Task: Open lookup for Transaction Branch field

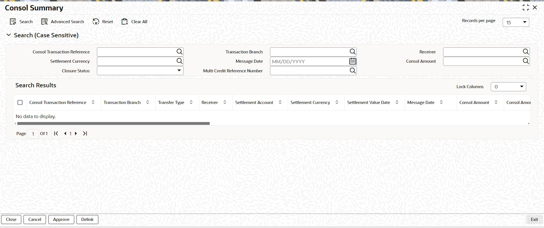Action: pyautogui.click(x=352, y=52)
